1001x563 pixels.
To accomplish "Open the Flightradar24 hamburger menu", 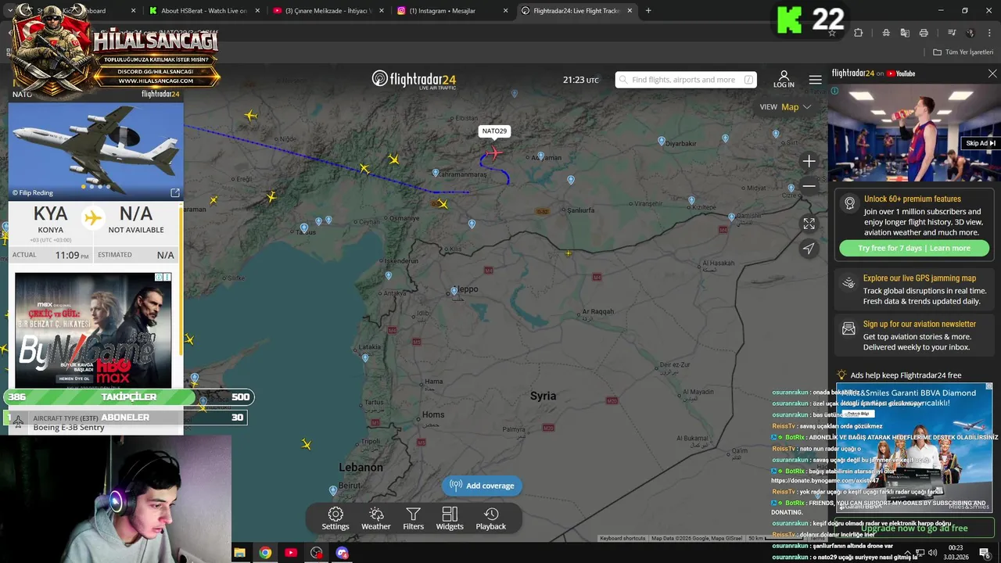I will 816,80.
